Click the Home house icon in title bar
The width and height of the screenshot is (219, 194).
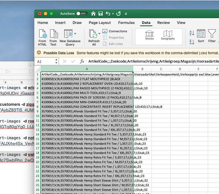tap(93, 14)
